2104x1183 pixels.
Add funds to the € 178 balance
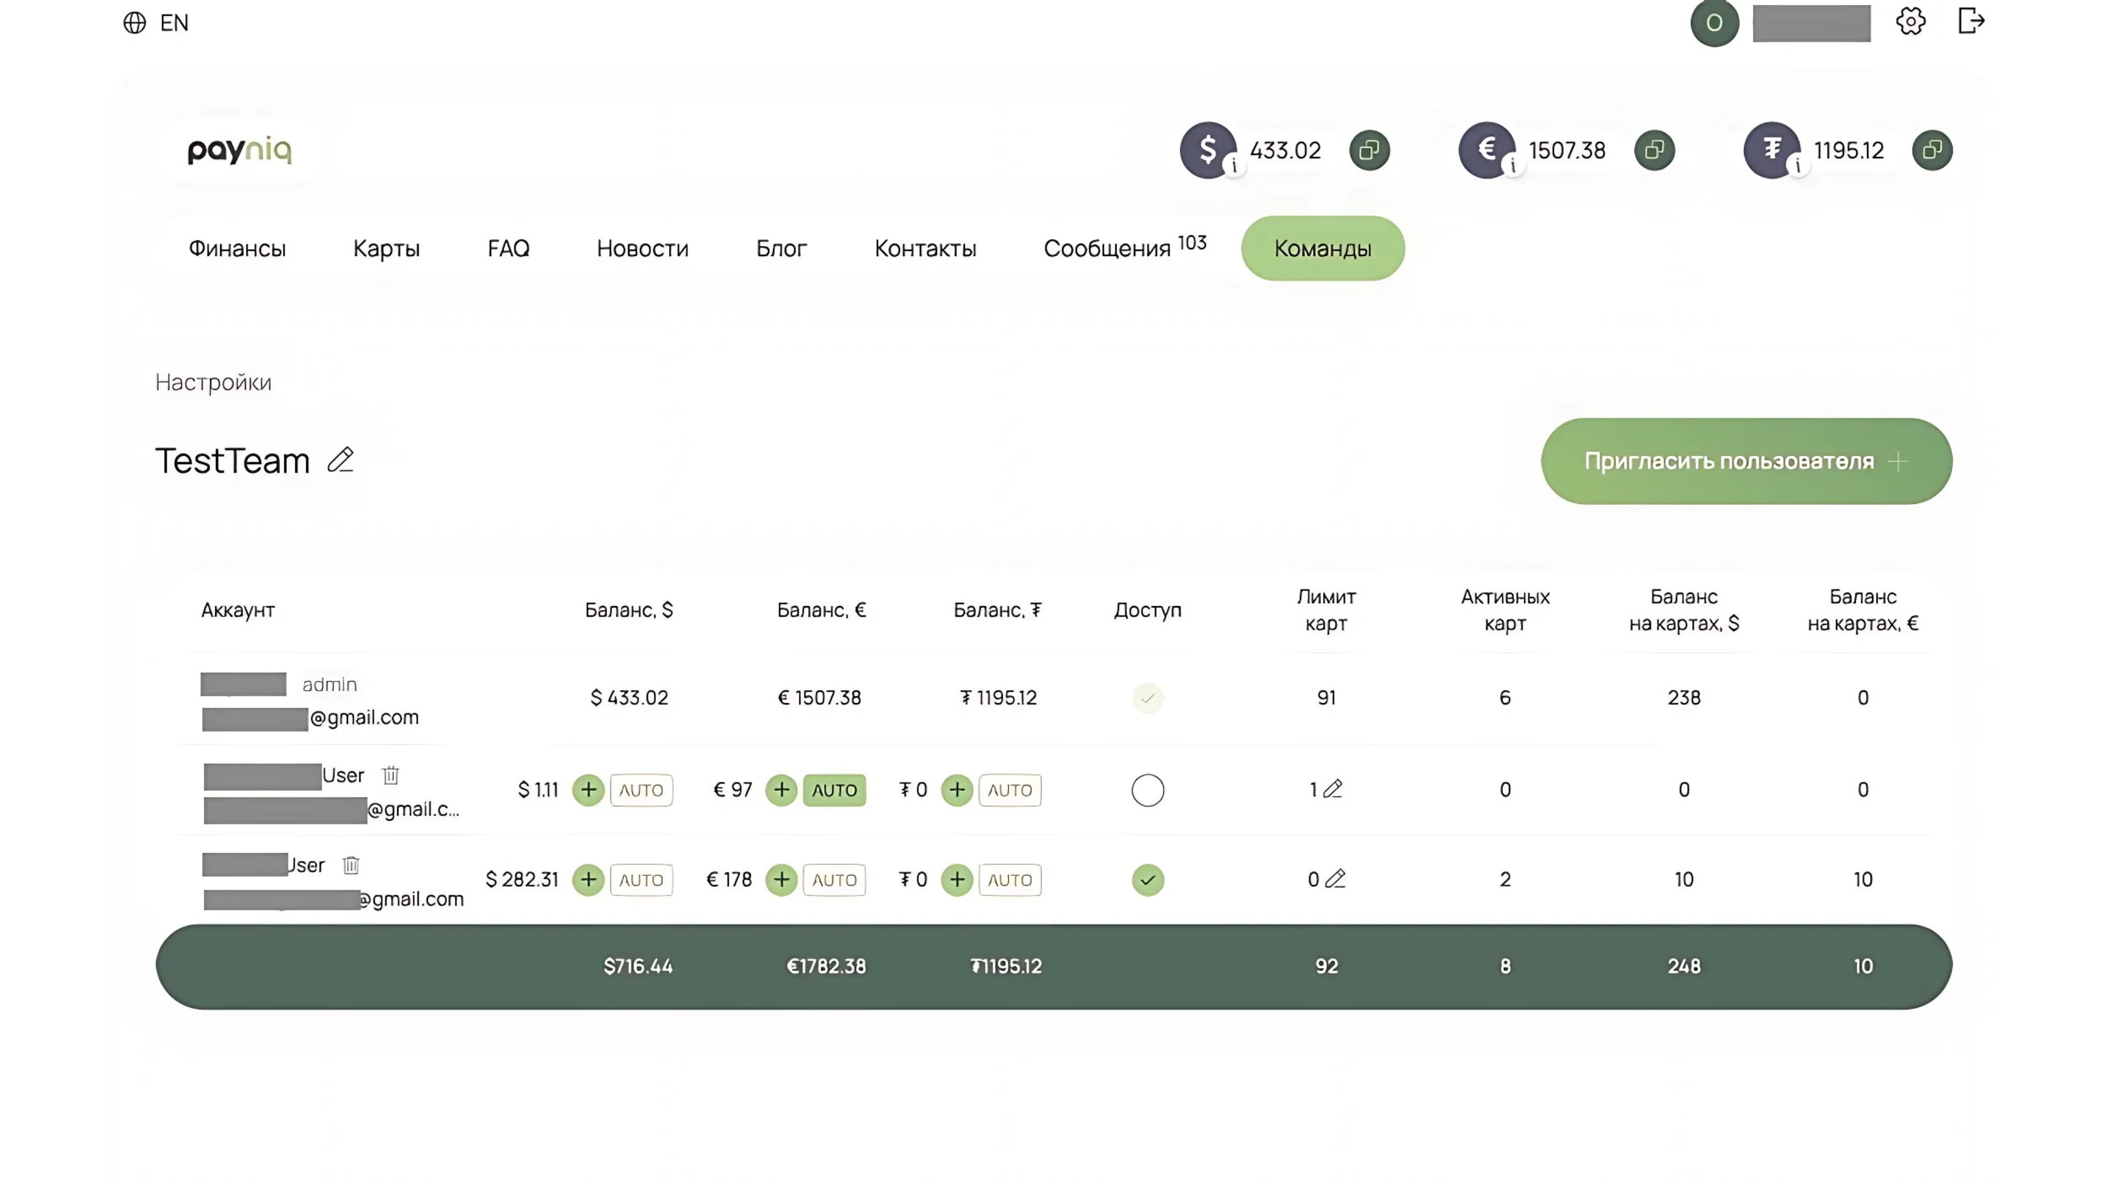pos(781,879)
